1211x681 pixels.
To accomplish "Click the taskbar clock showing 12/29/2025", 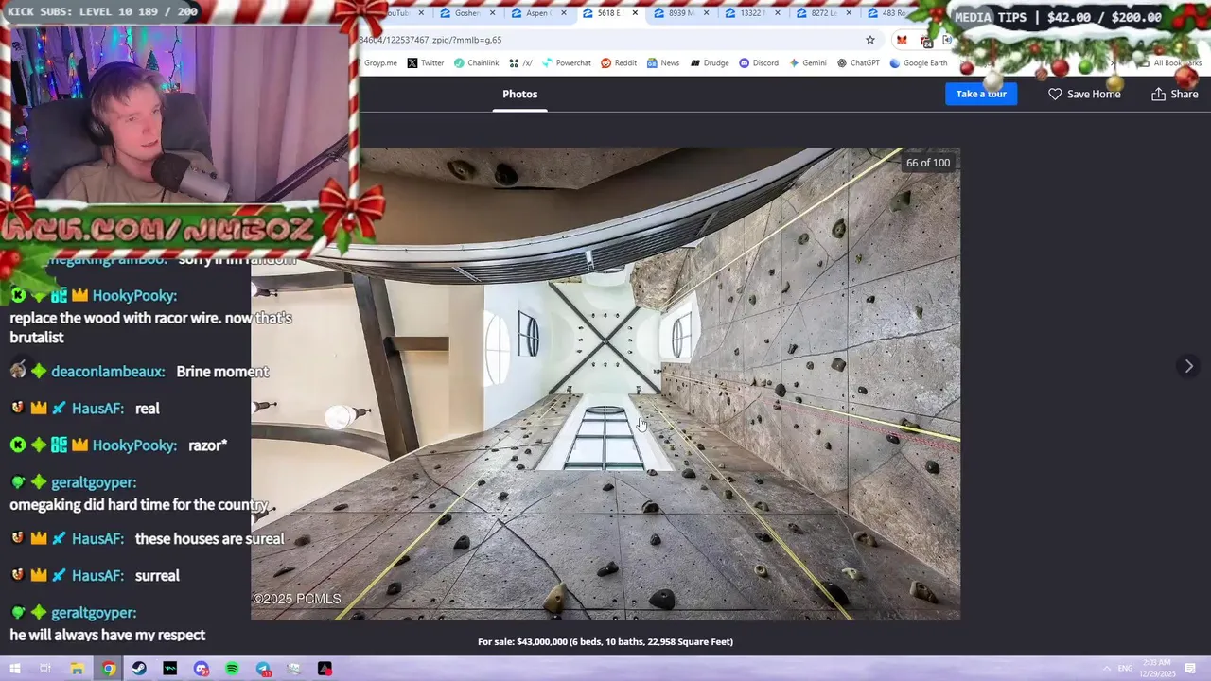I will (1158, 669).
